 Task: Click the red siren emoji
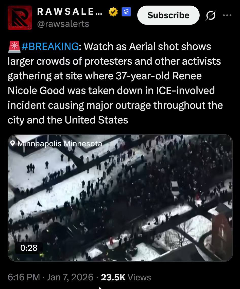14,47
